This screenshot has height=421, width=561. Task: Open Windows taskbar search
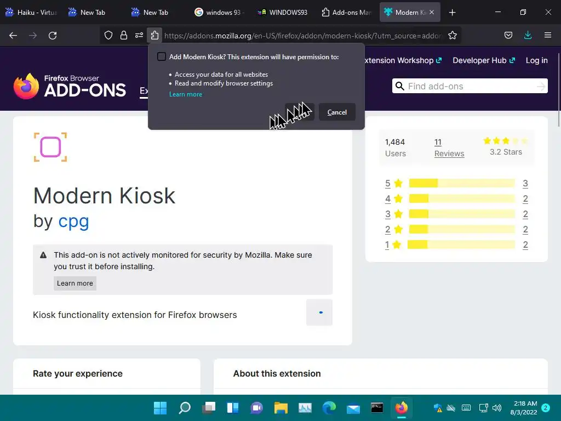pyautogui.click(x=185, y=408)
